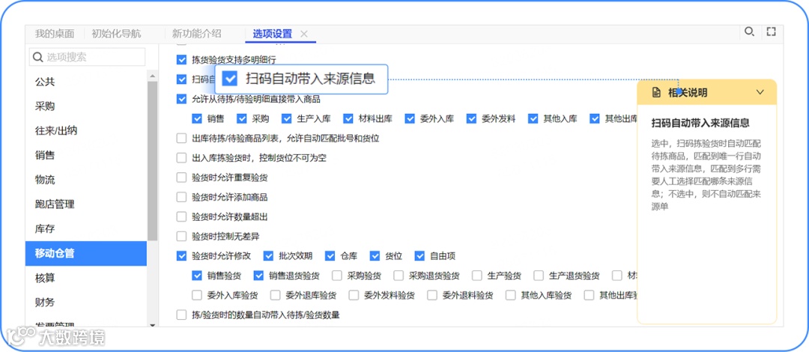The image size is (809, 352).
Task: Check the 委外退库验货 checkbox
Action: point(275,296)
